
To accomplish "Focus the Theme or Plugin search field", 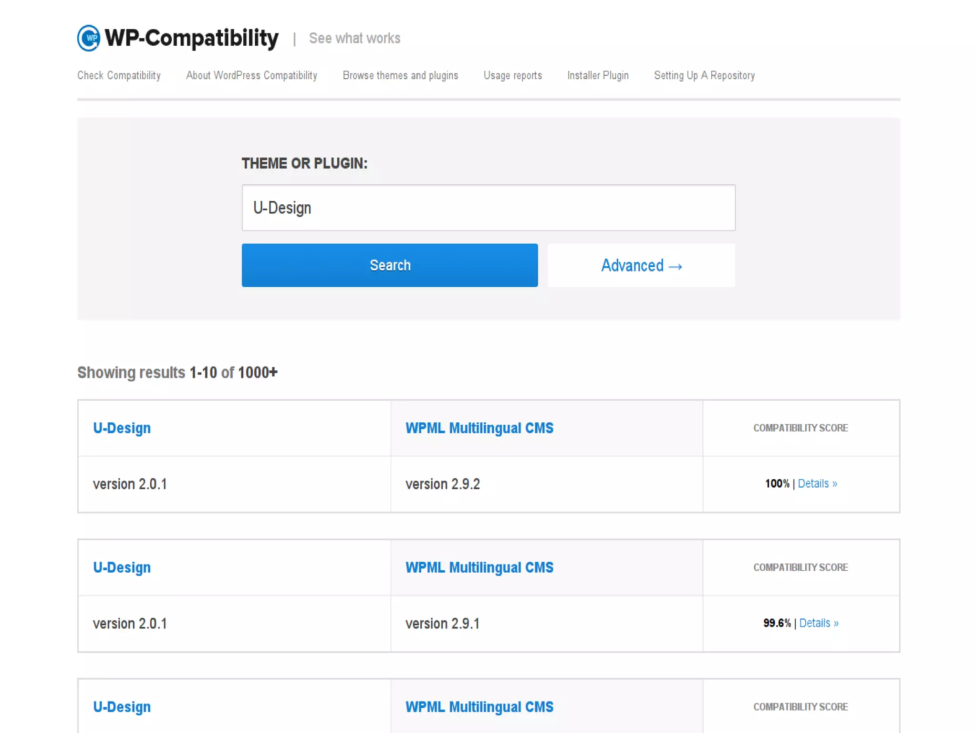I will tap(488, 208).
